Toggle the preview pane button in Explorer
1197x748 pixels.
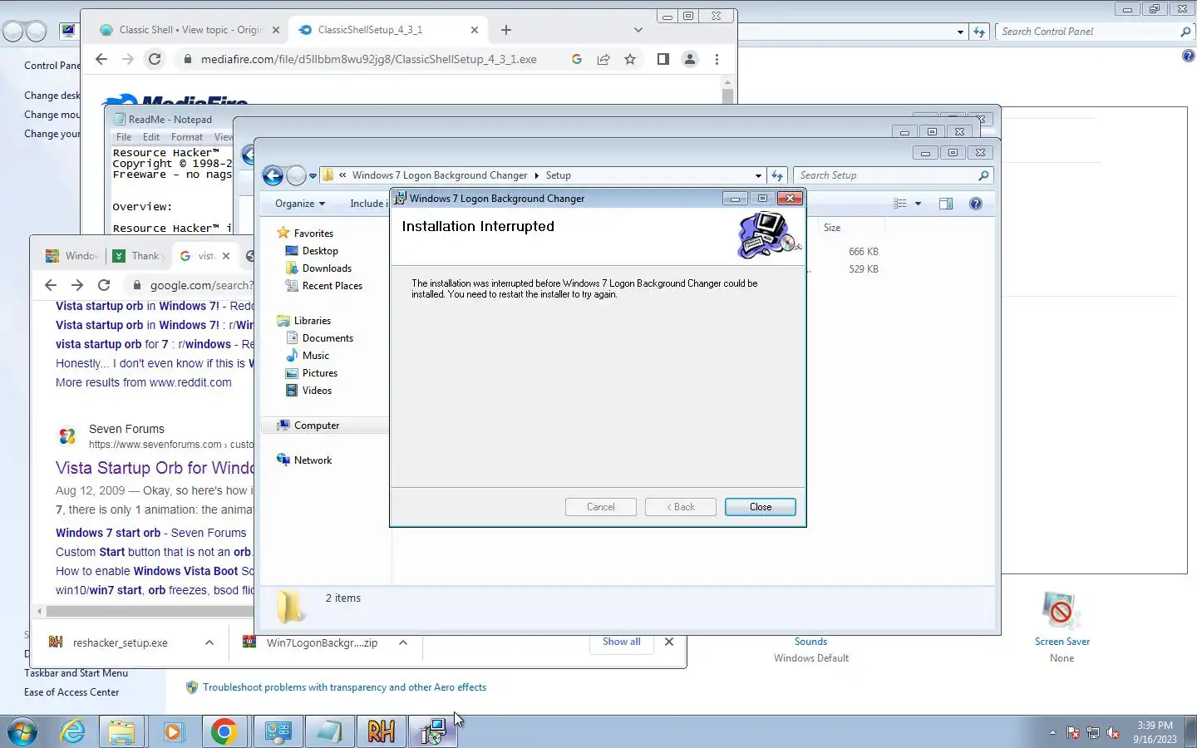945,204
